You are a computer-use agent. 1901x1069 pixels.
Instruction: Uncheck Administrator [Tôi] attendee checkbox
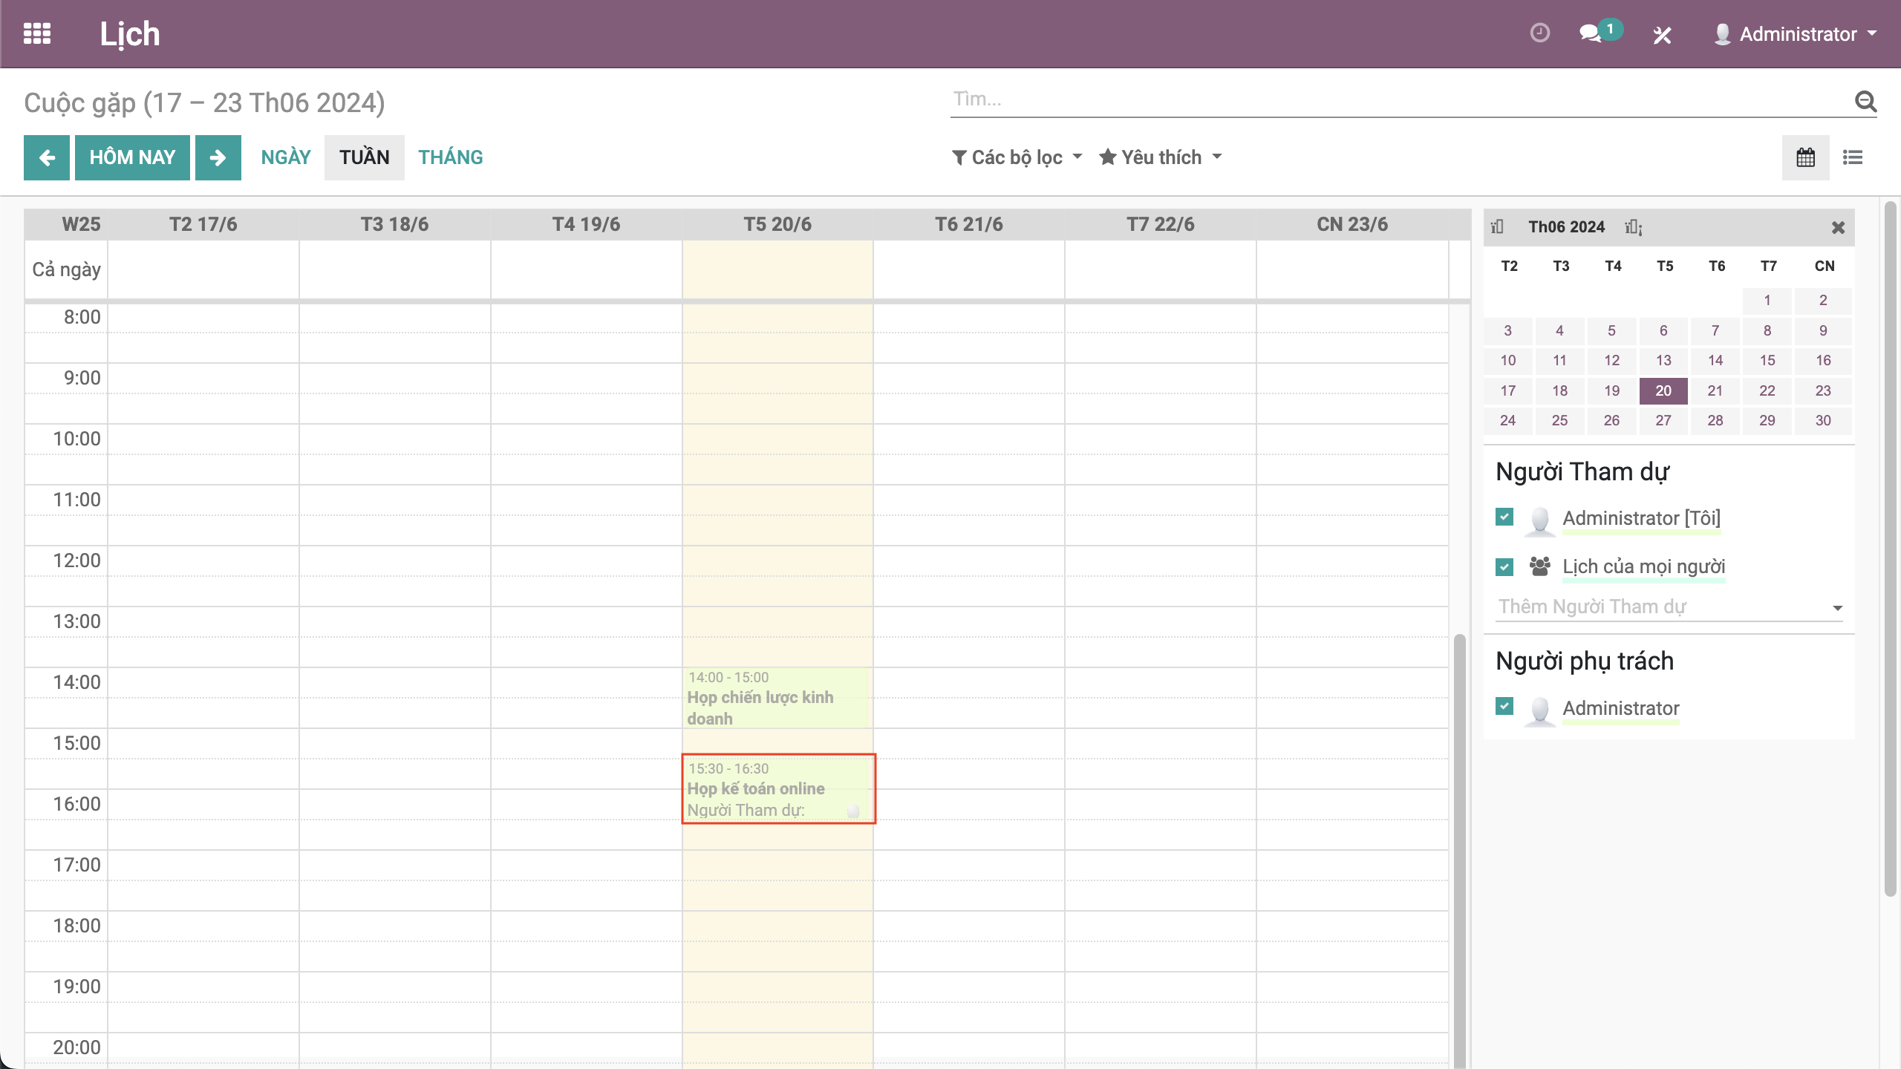[x=1504, y=517]
